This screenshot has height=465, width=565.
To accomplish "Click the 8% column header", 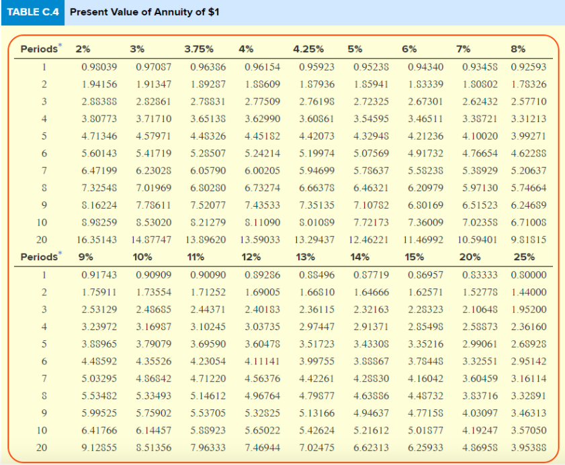I will point(518,49).
